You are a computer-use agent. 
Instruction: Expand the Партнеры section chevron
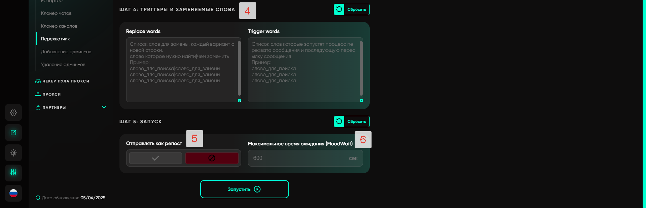tap(104, 107)
